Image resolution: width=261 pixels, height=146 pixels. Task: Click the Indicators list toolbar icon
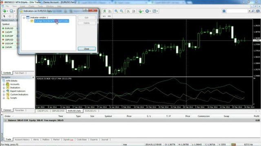pos(140,11)
